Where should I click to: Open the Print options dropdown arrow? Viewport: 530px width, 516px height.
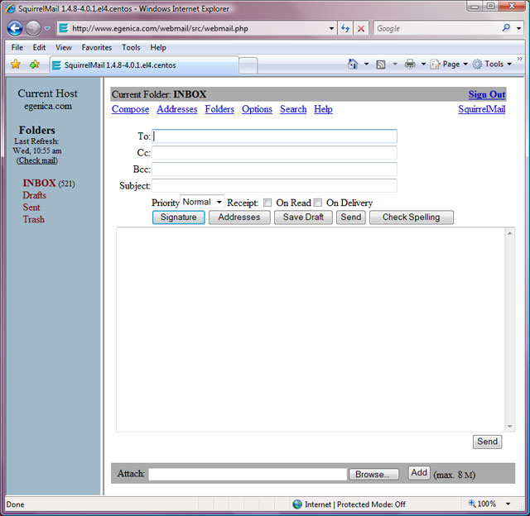point(423,64)
